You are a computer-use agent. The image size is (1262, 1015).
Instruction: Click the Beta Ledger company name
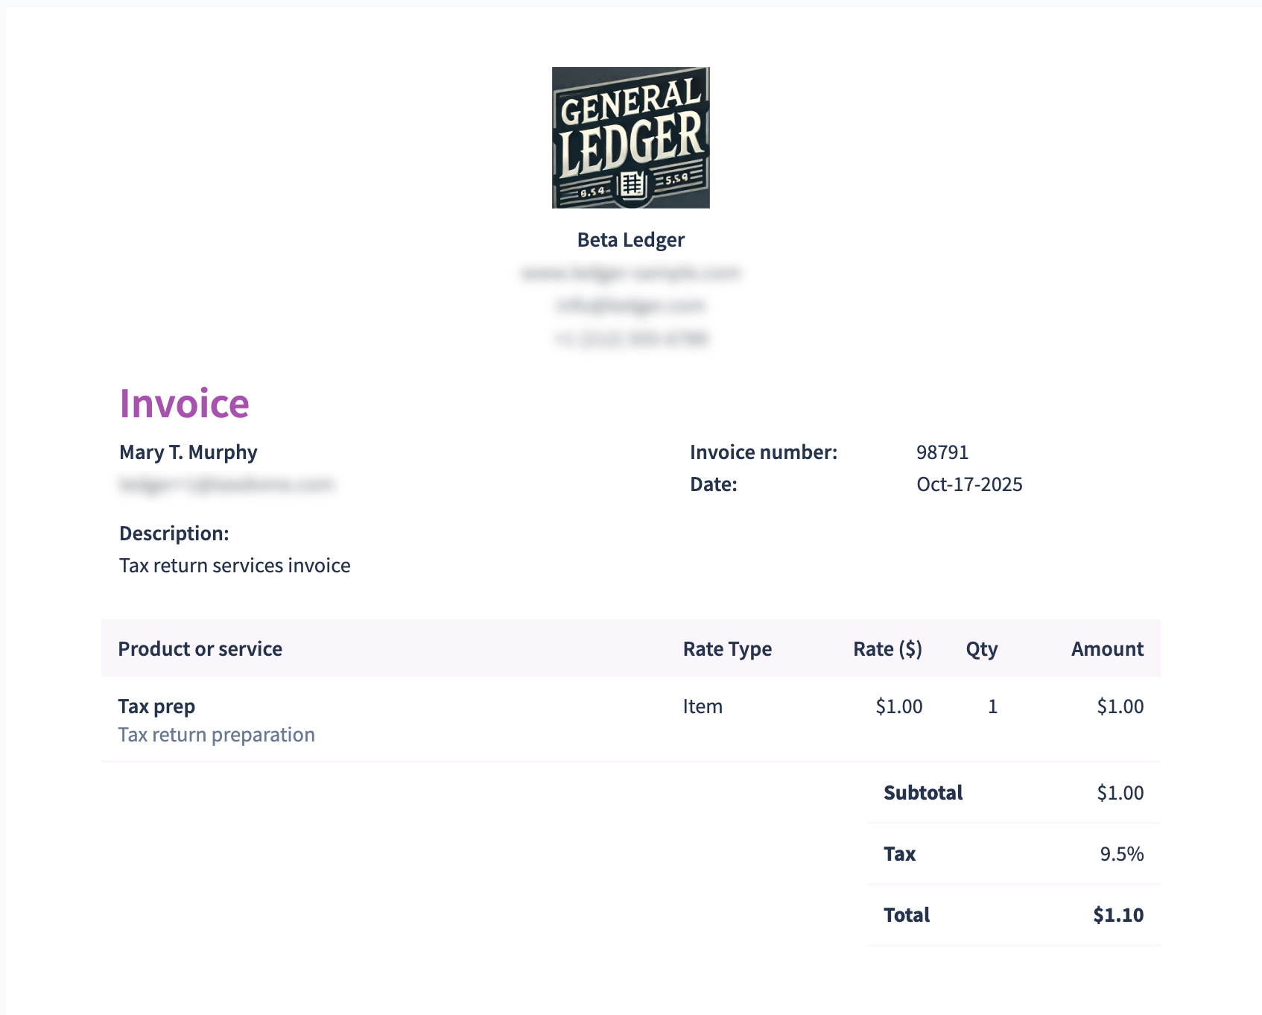630,240
